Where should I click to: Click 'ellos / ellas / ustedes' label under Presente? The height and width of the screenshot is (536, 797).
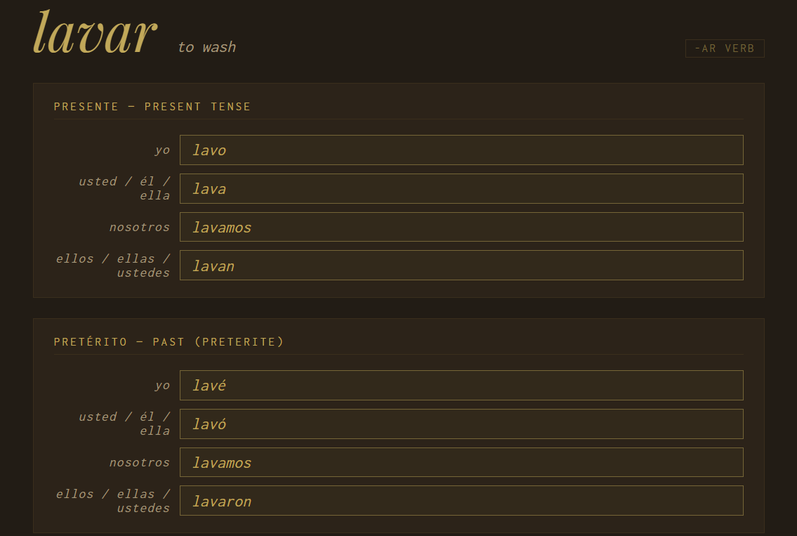(x=114, y=266)
